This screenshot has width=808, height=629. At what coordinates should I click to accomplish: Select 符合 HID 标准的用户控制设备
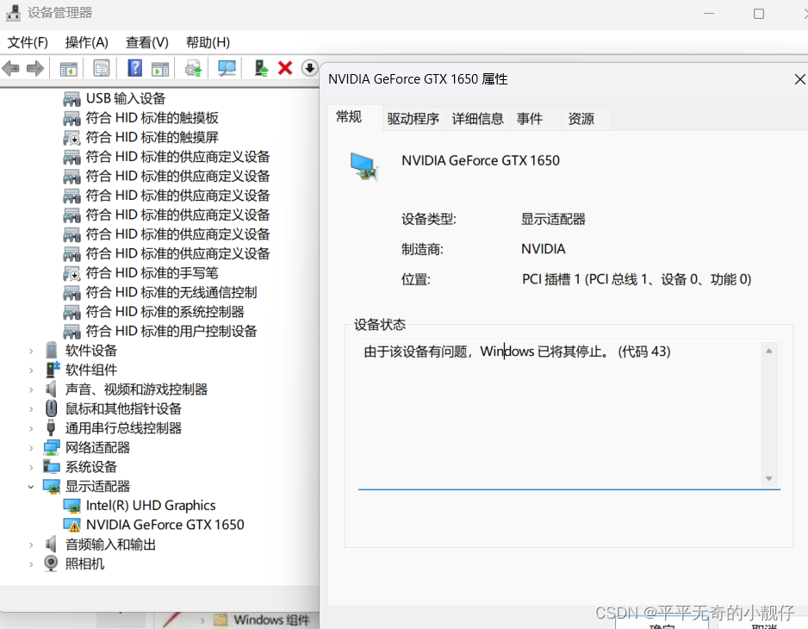click(x=171, y=331)
